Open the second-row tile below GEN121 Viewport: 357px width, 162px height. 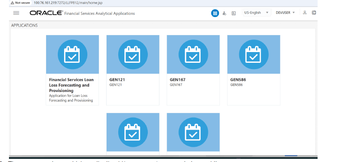(133, 132)
